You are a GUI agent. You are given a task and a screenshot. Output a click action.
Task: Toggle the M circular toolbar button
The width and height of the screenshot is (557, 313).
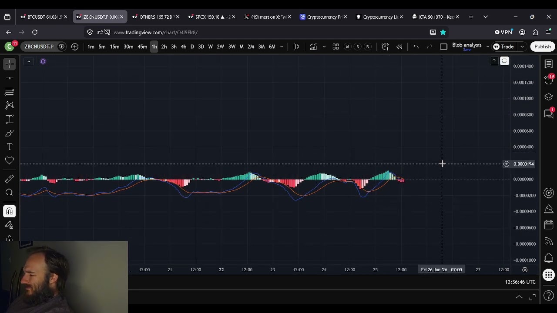pos(347,47)
